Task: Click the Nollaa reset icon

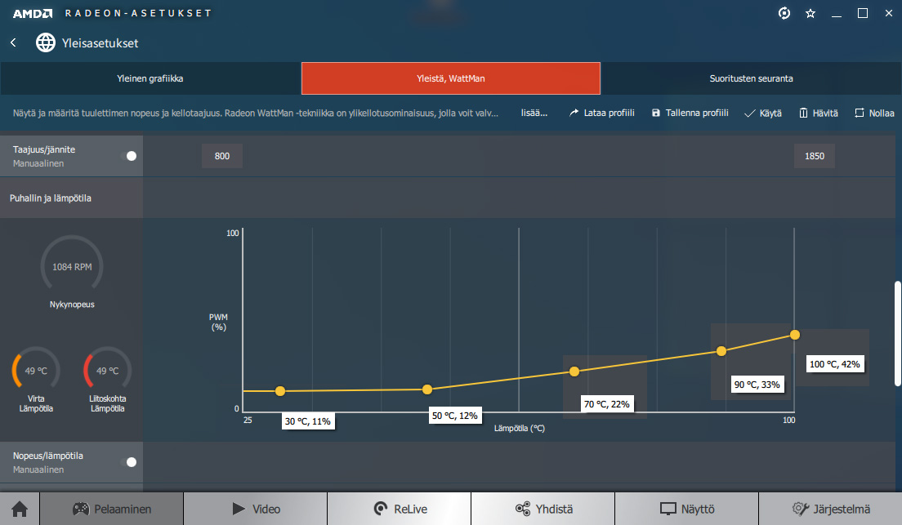Action: 860,113
